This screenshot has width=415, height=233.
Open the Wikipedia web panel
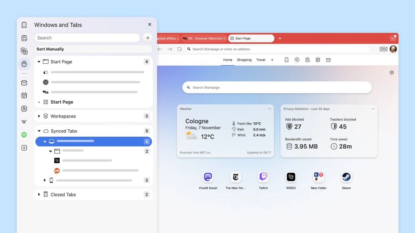pyautogui.click(x=24, y=121)
